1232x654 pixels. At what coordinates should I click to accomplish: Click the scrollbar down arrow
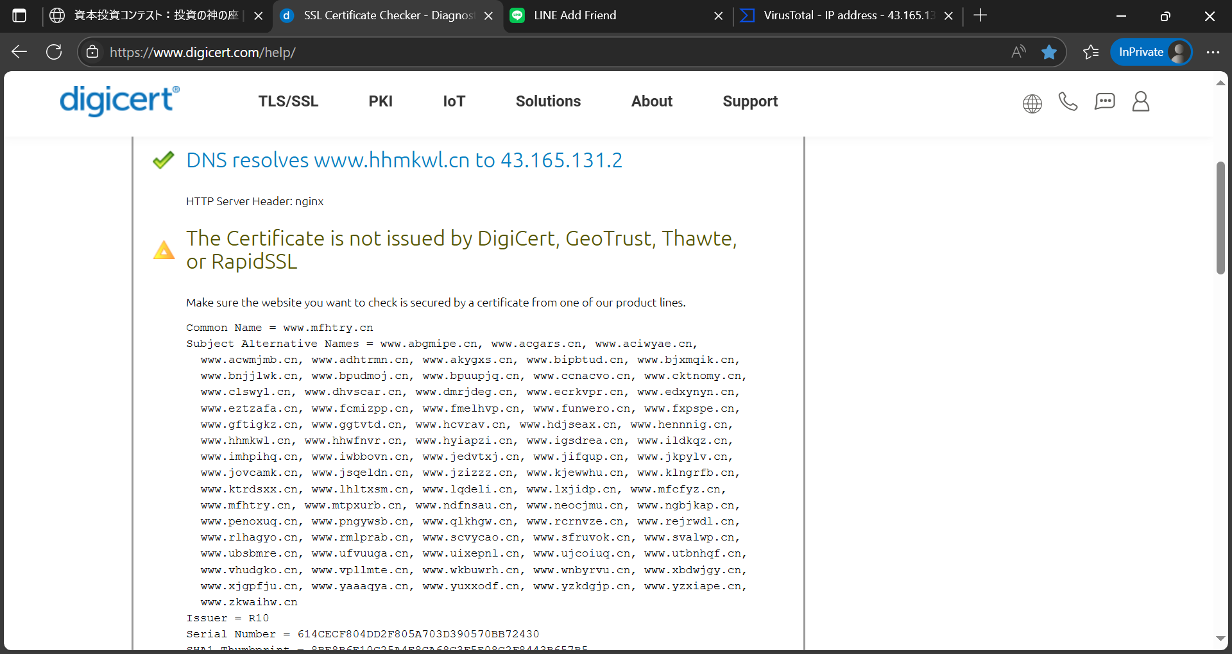click(1220, 639)
